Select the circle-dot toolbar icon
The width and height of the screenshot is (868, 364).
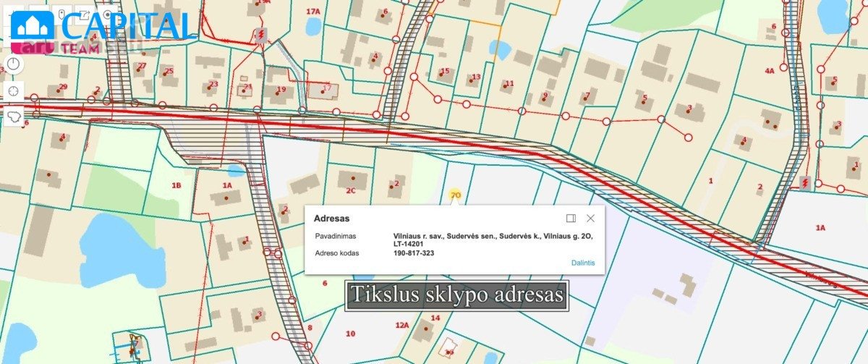[107, 14]
